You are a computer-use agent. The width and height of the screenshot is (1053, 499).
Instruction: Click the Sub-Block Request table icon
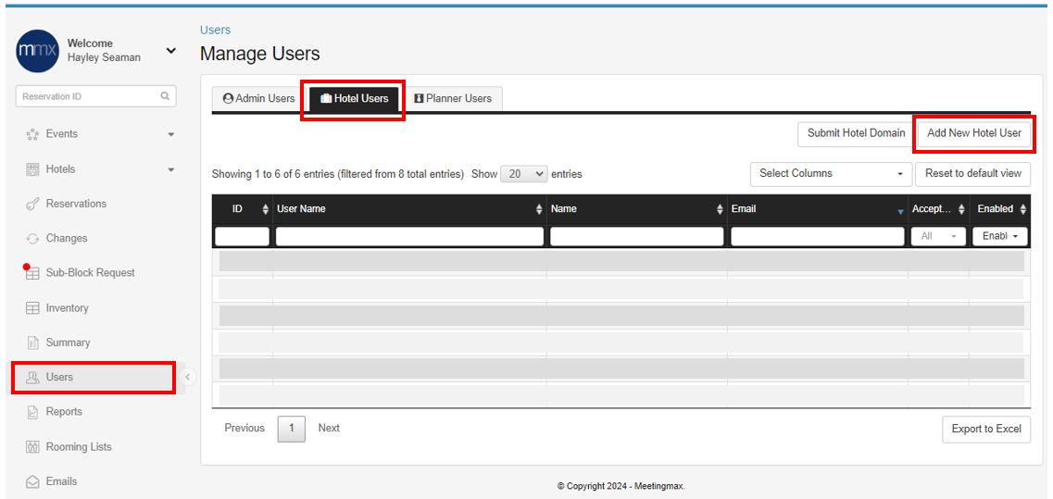click(x=32, y=273)
